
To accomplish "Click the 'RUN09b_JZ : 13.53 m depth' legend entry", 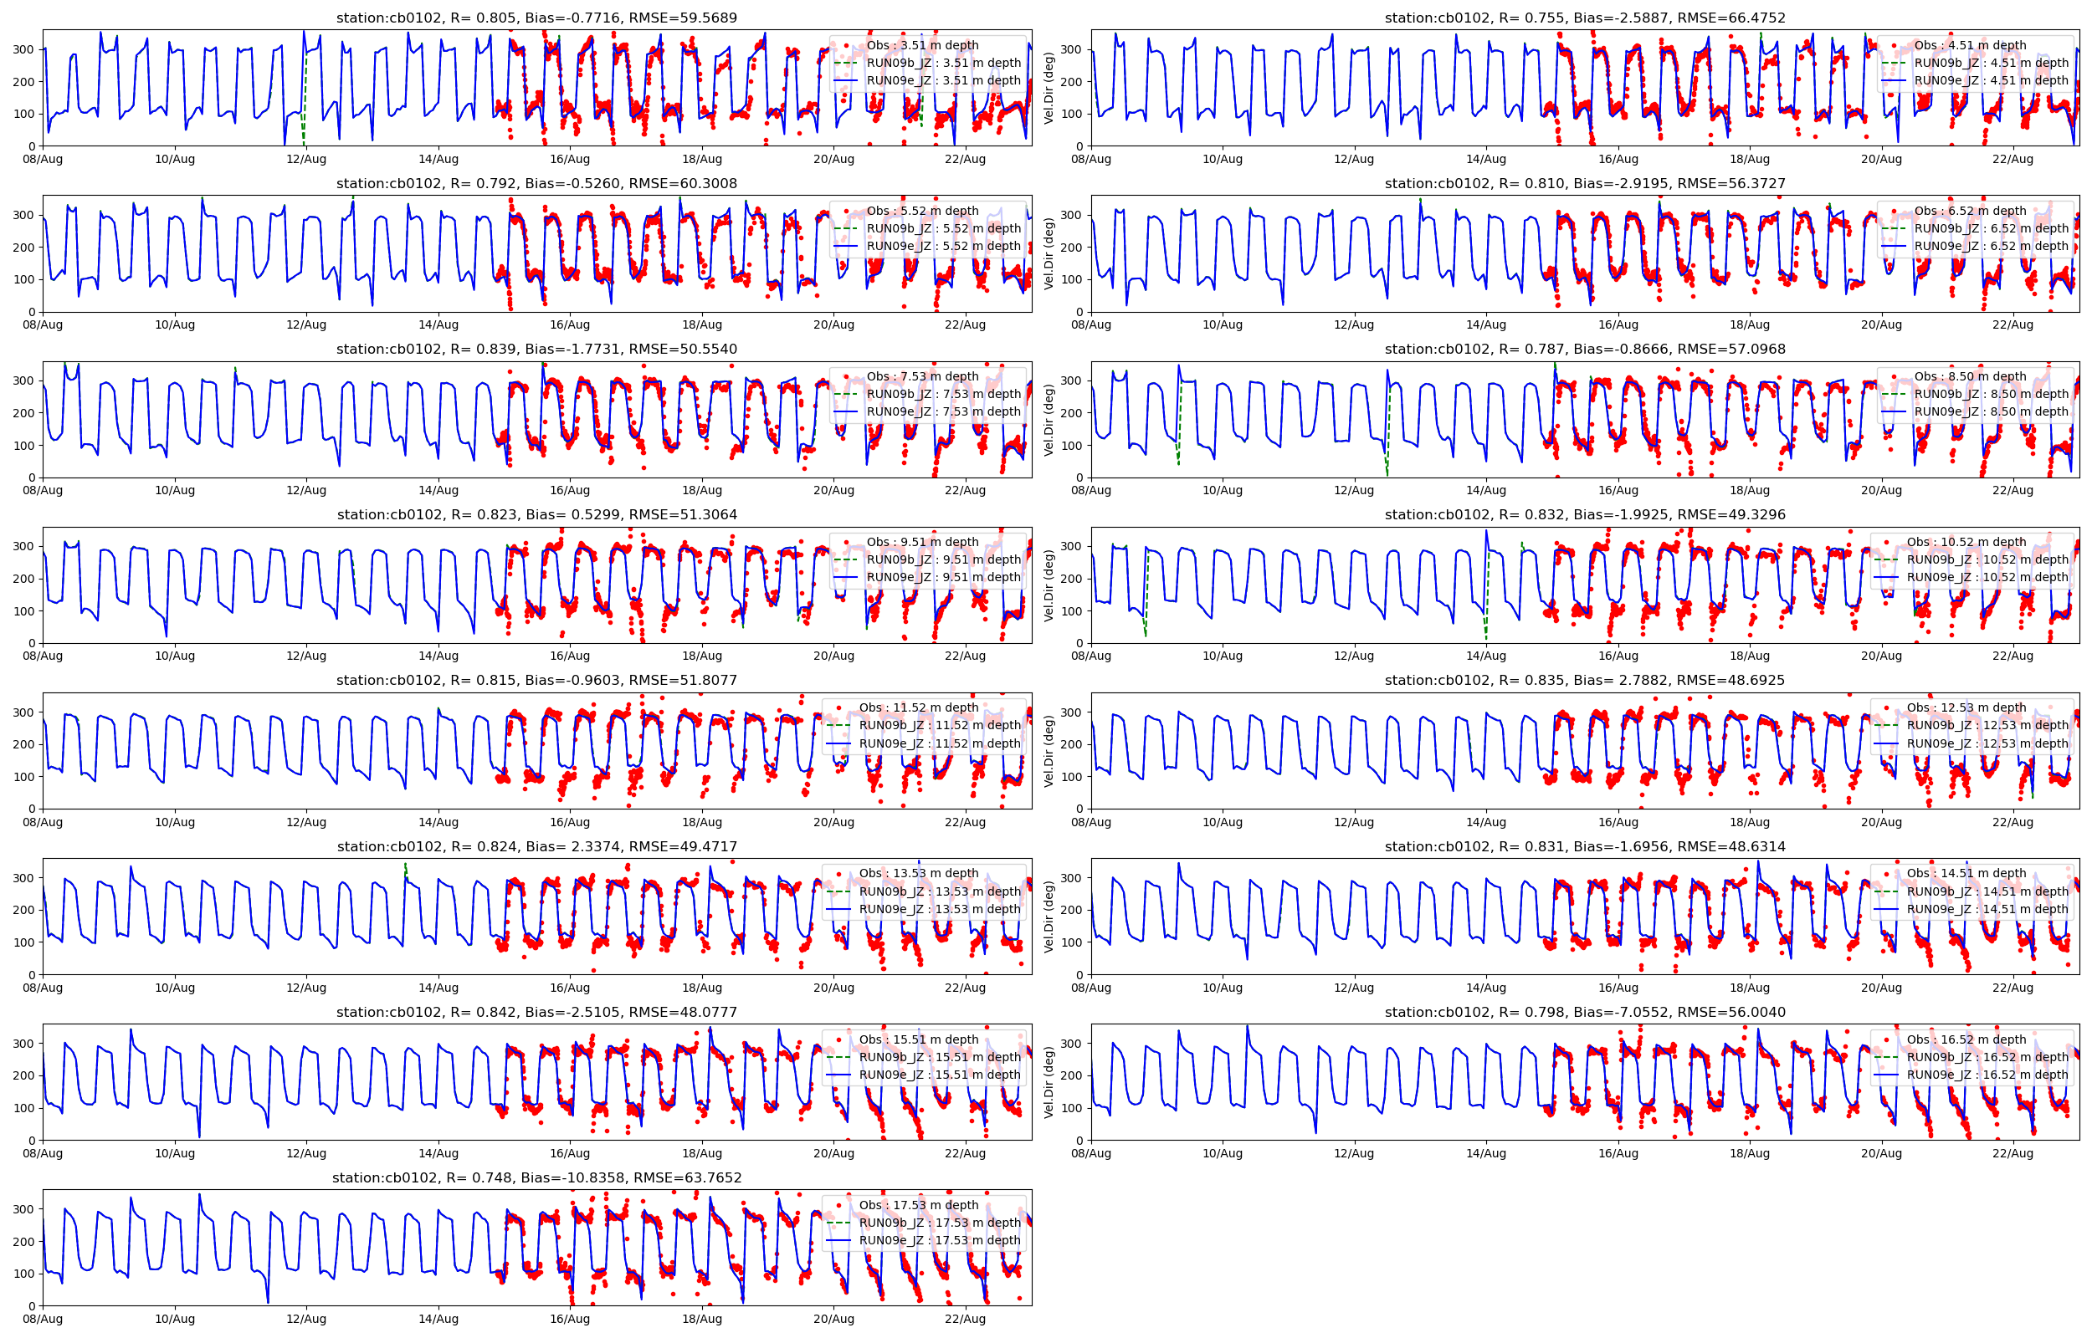I will pos(940,891).
